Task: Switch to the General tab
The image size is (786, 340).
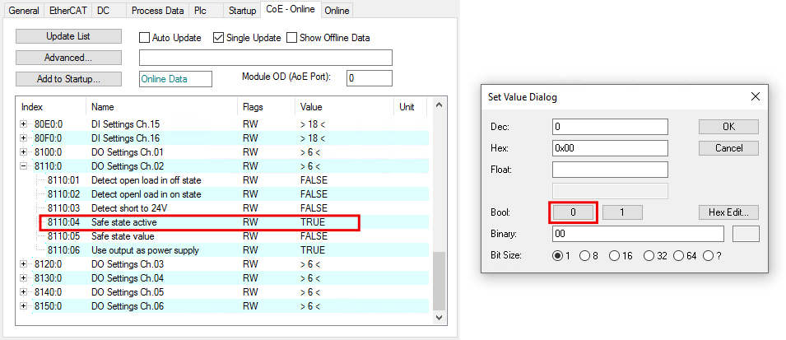Action: (x=24, y=11)
